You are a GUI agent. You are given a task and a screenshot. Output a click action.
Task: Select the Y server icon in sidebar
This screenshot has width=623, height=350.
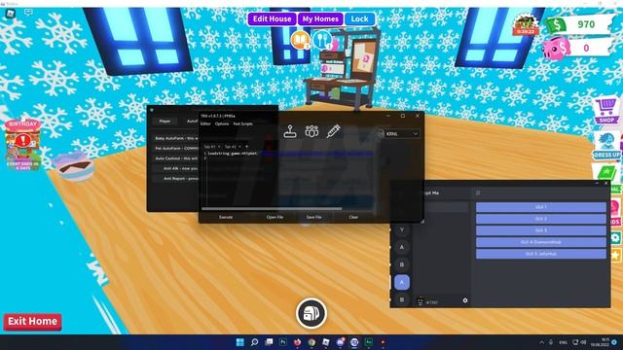(x=402, y=229)
